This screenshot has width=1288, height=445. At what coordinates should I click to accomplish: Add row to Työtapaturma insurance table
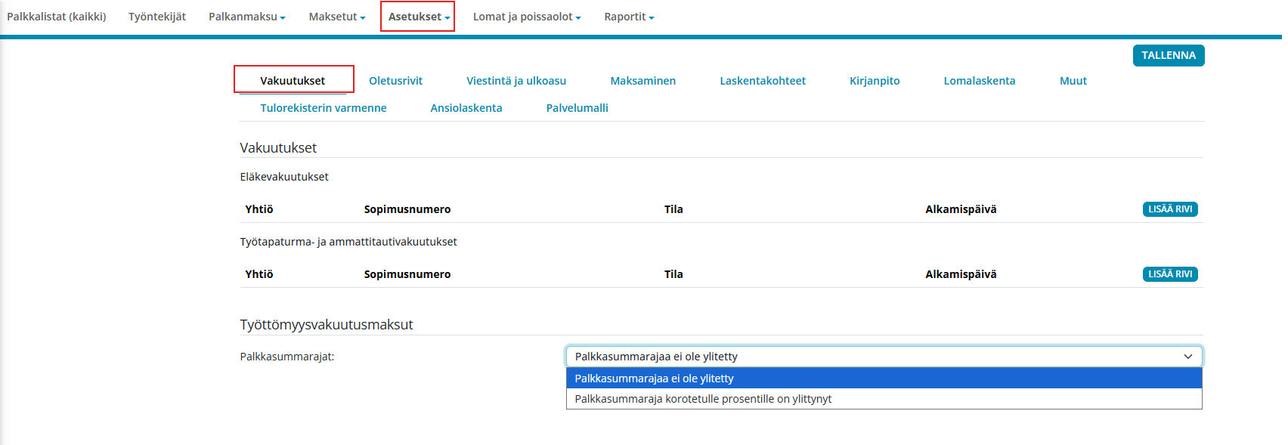coord(1169,274)
